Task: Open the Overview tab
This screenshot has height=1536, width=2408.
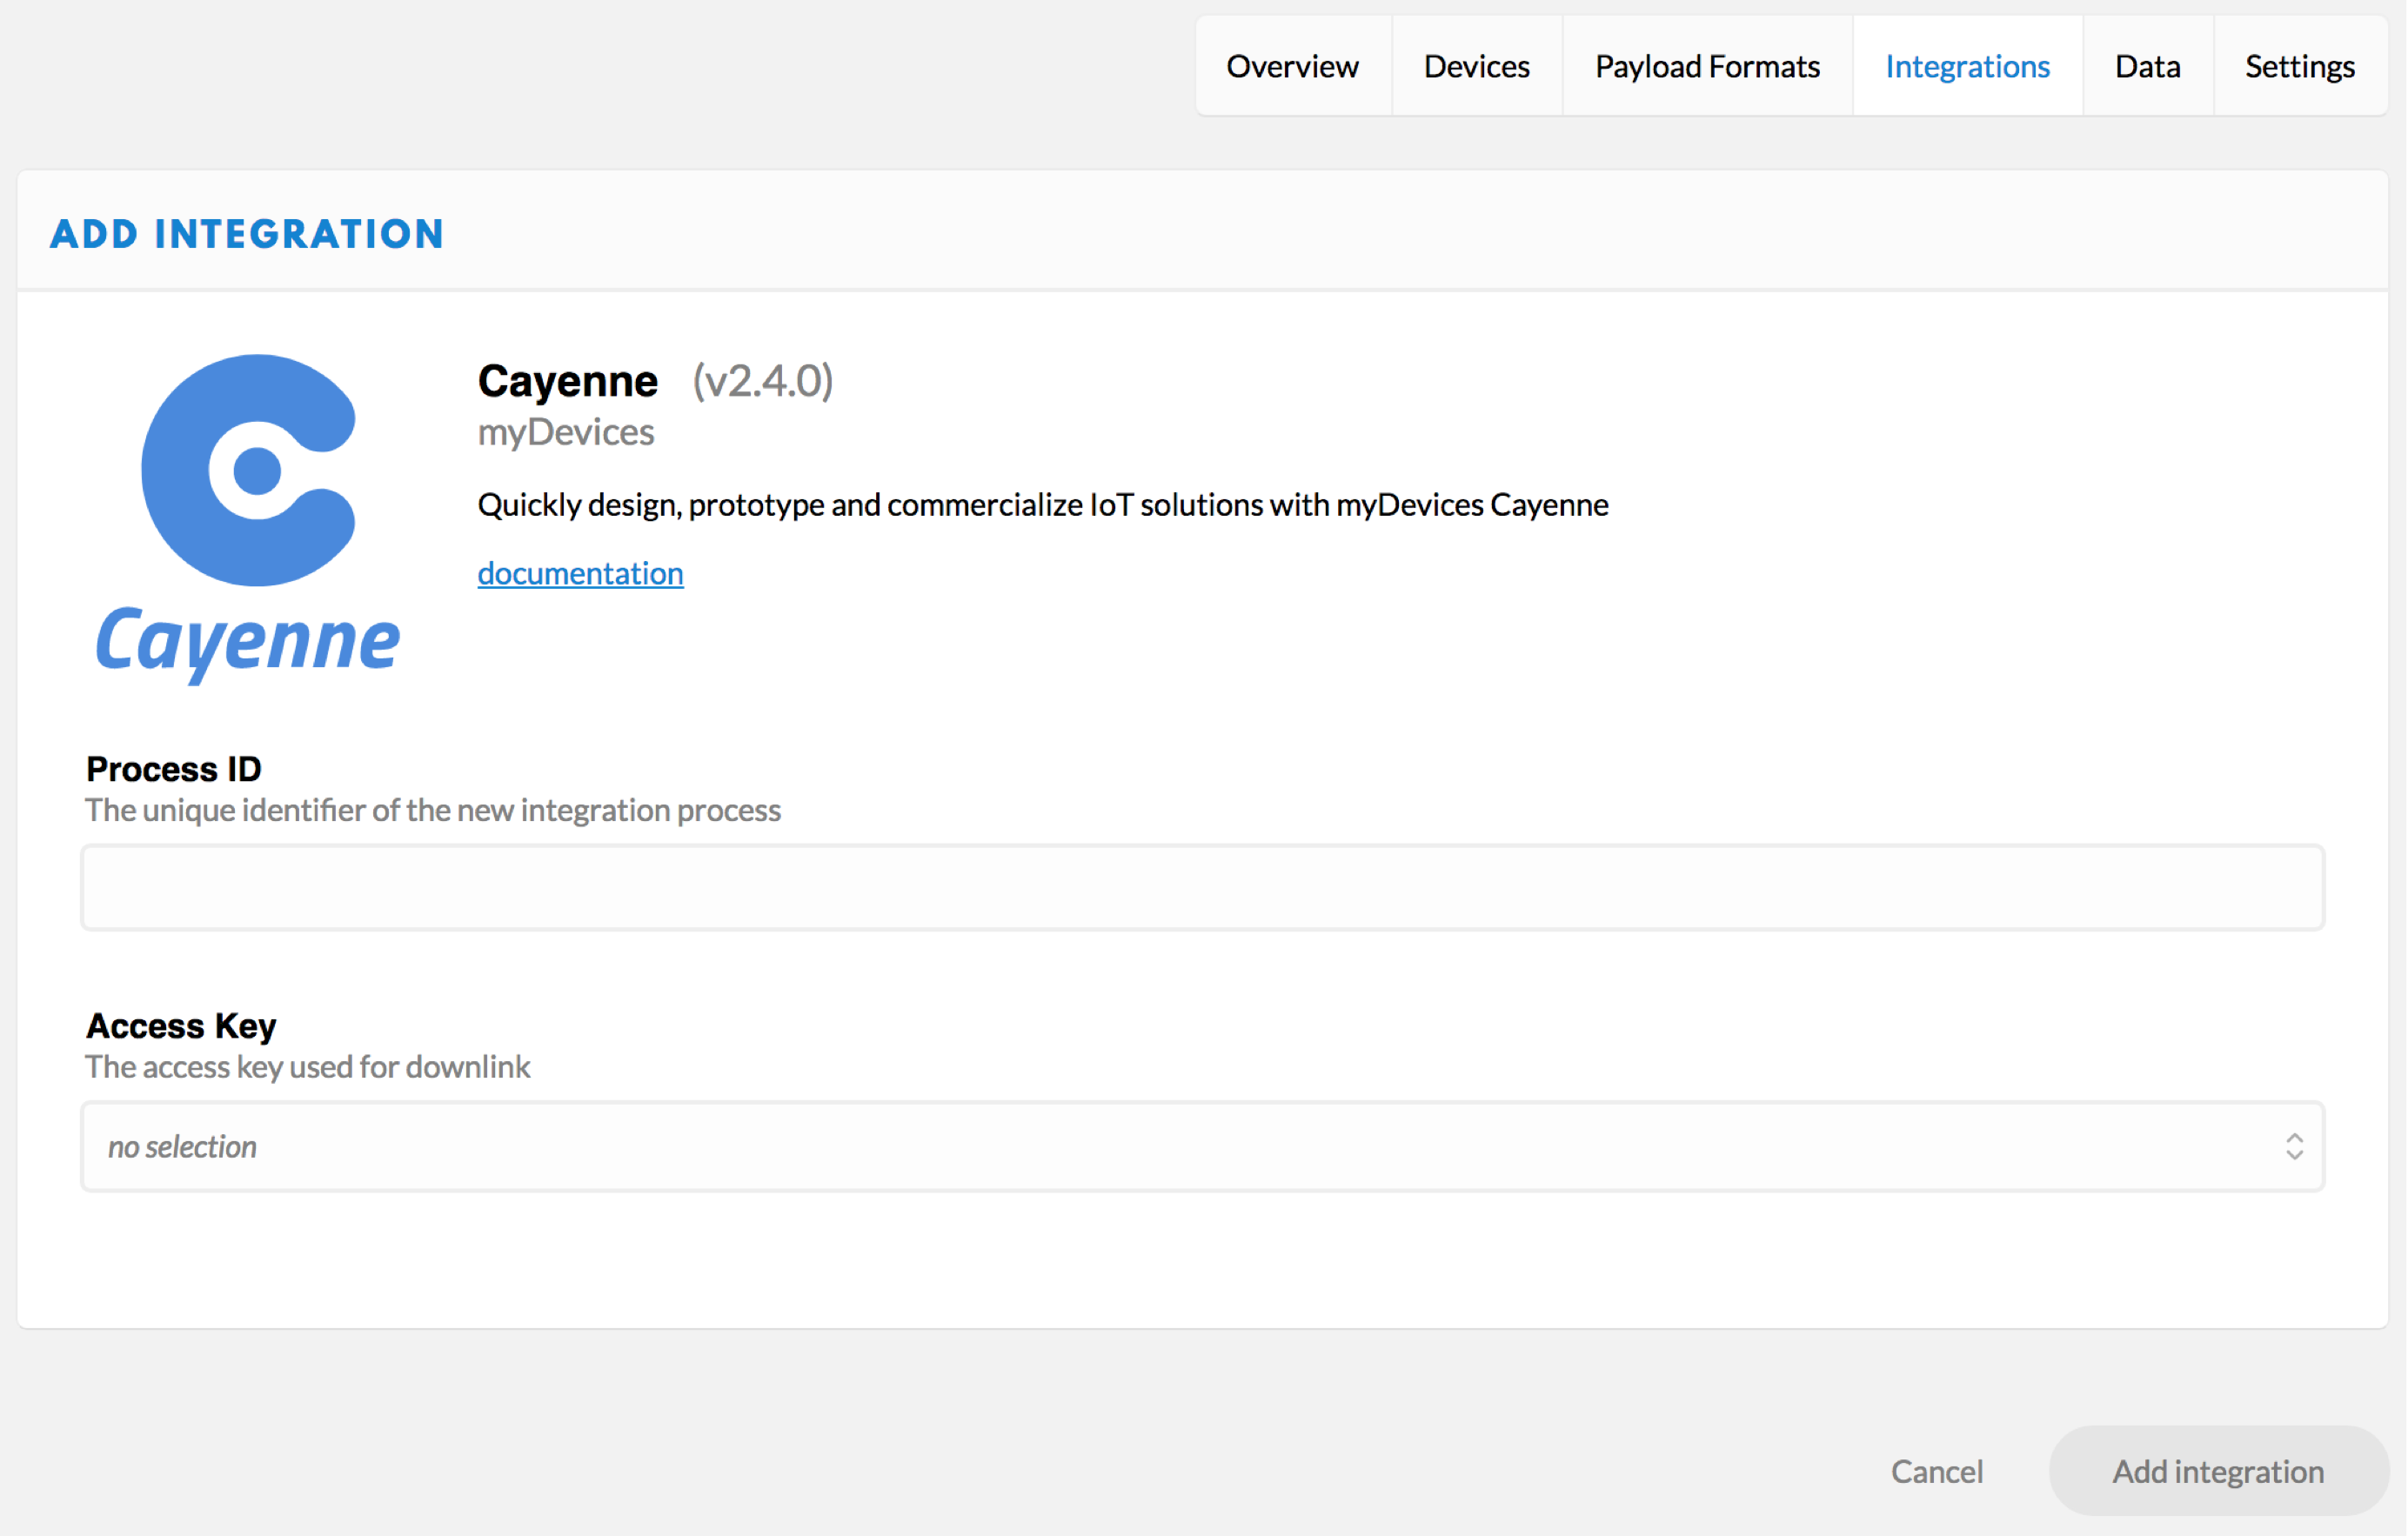Action: 1292,66
